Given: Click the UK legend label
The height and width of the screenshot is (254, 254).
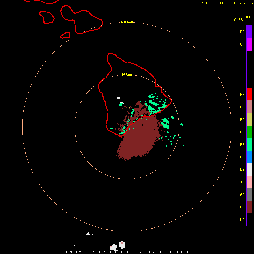Looking at the screenshot, I should 242,44.
